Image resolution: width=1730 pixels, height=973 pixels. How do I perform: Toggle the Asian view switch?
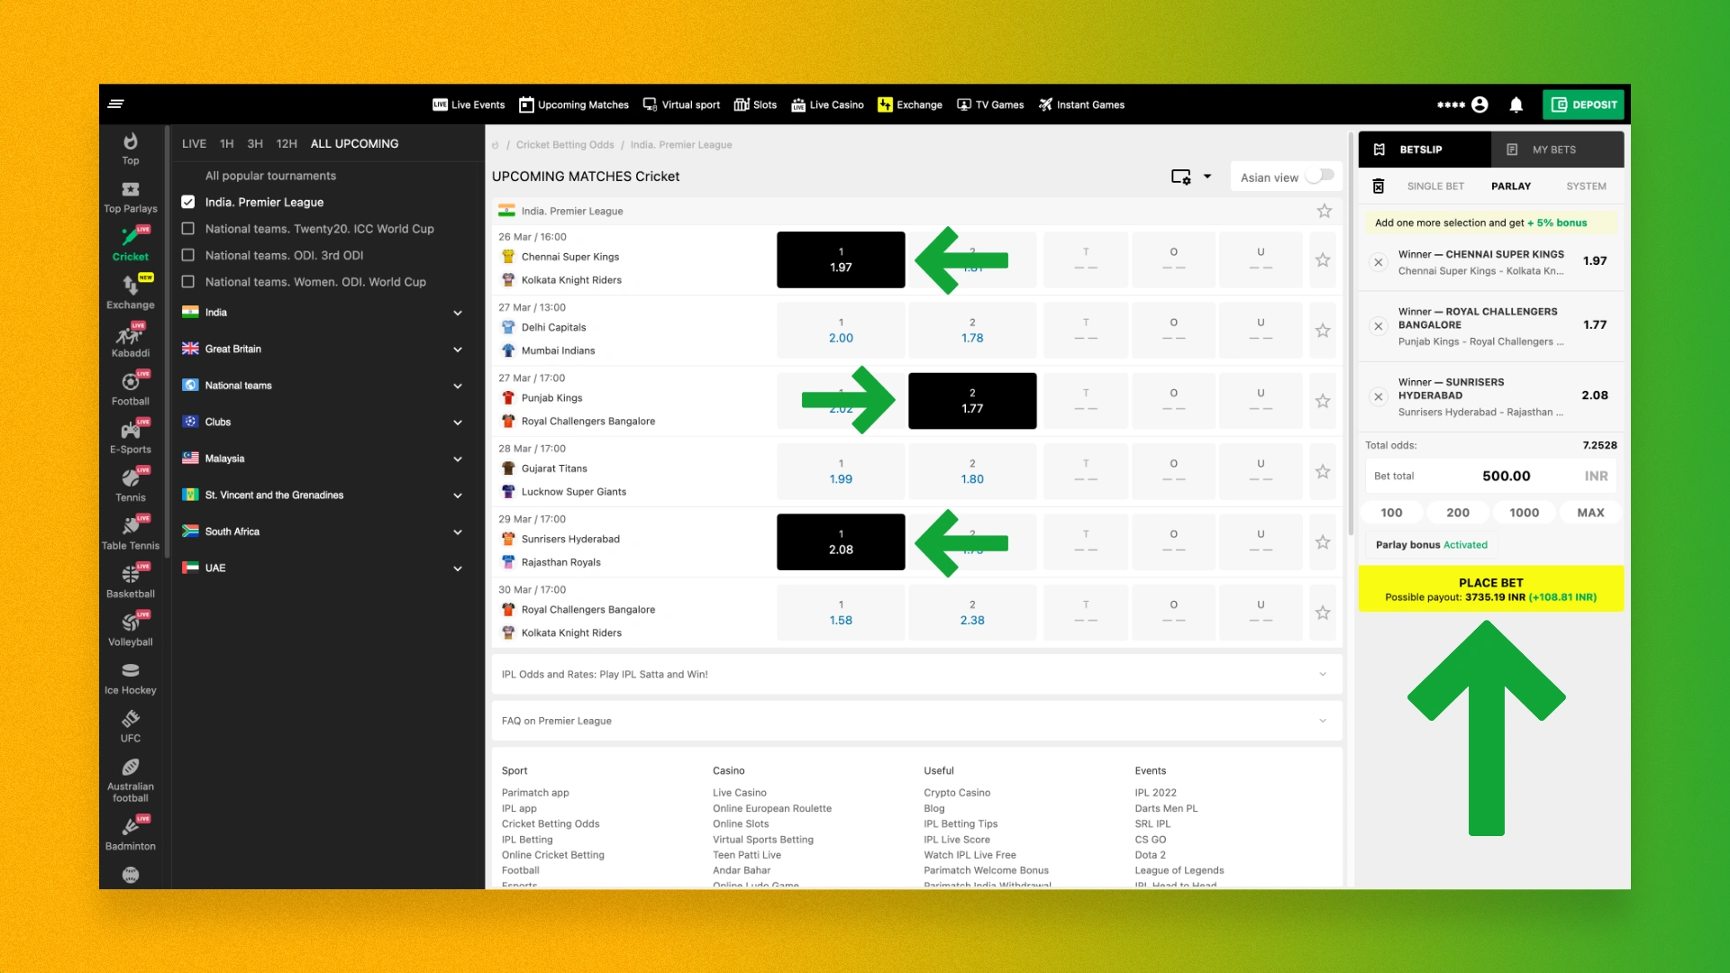tap(1321, 176)
